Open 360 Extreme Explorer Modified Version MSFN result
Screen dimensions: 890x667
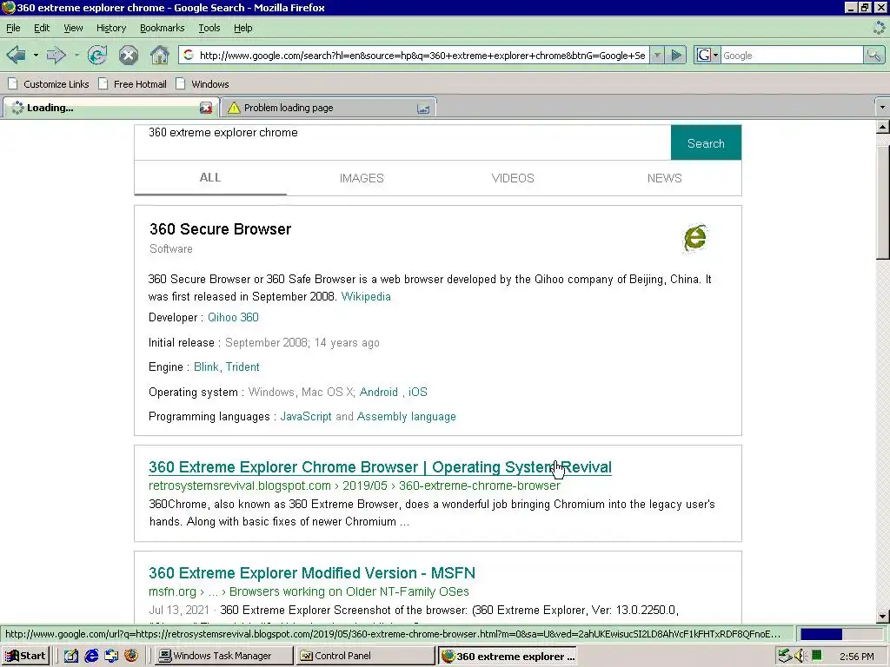[x=312, y=573]
